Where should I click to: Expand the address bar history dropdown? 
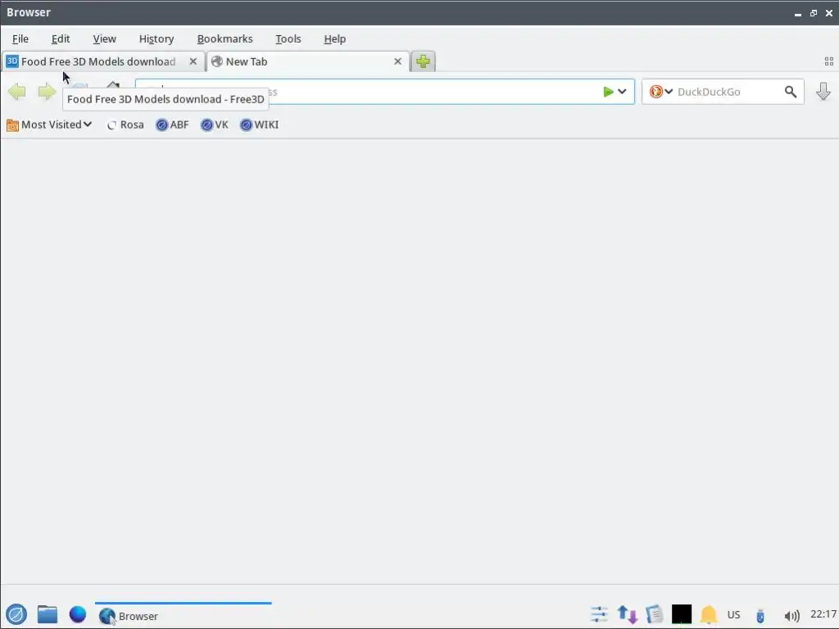tap(623, 92)
